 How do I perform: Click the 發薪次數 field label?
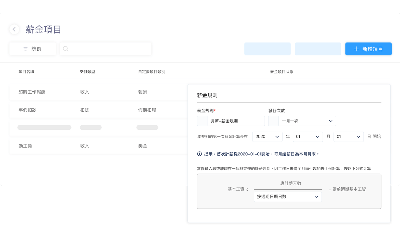pos(276,111)
